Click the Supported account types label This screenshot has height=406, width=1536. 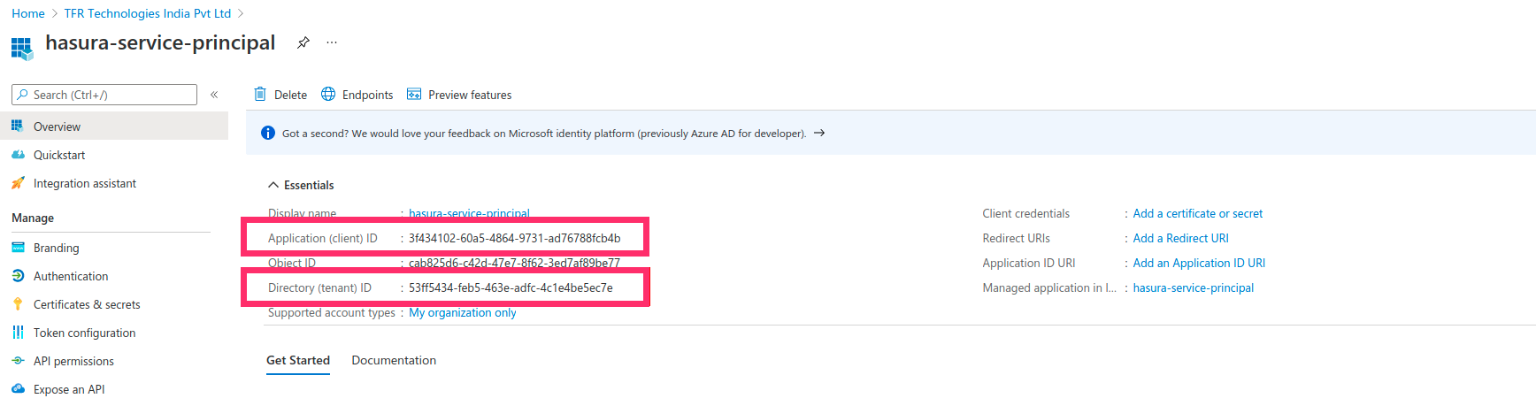click(332, 312)
